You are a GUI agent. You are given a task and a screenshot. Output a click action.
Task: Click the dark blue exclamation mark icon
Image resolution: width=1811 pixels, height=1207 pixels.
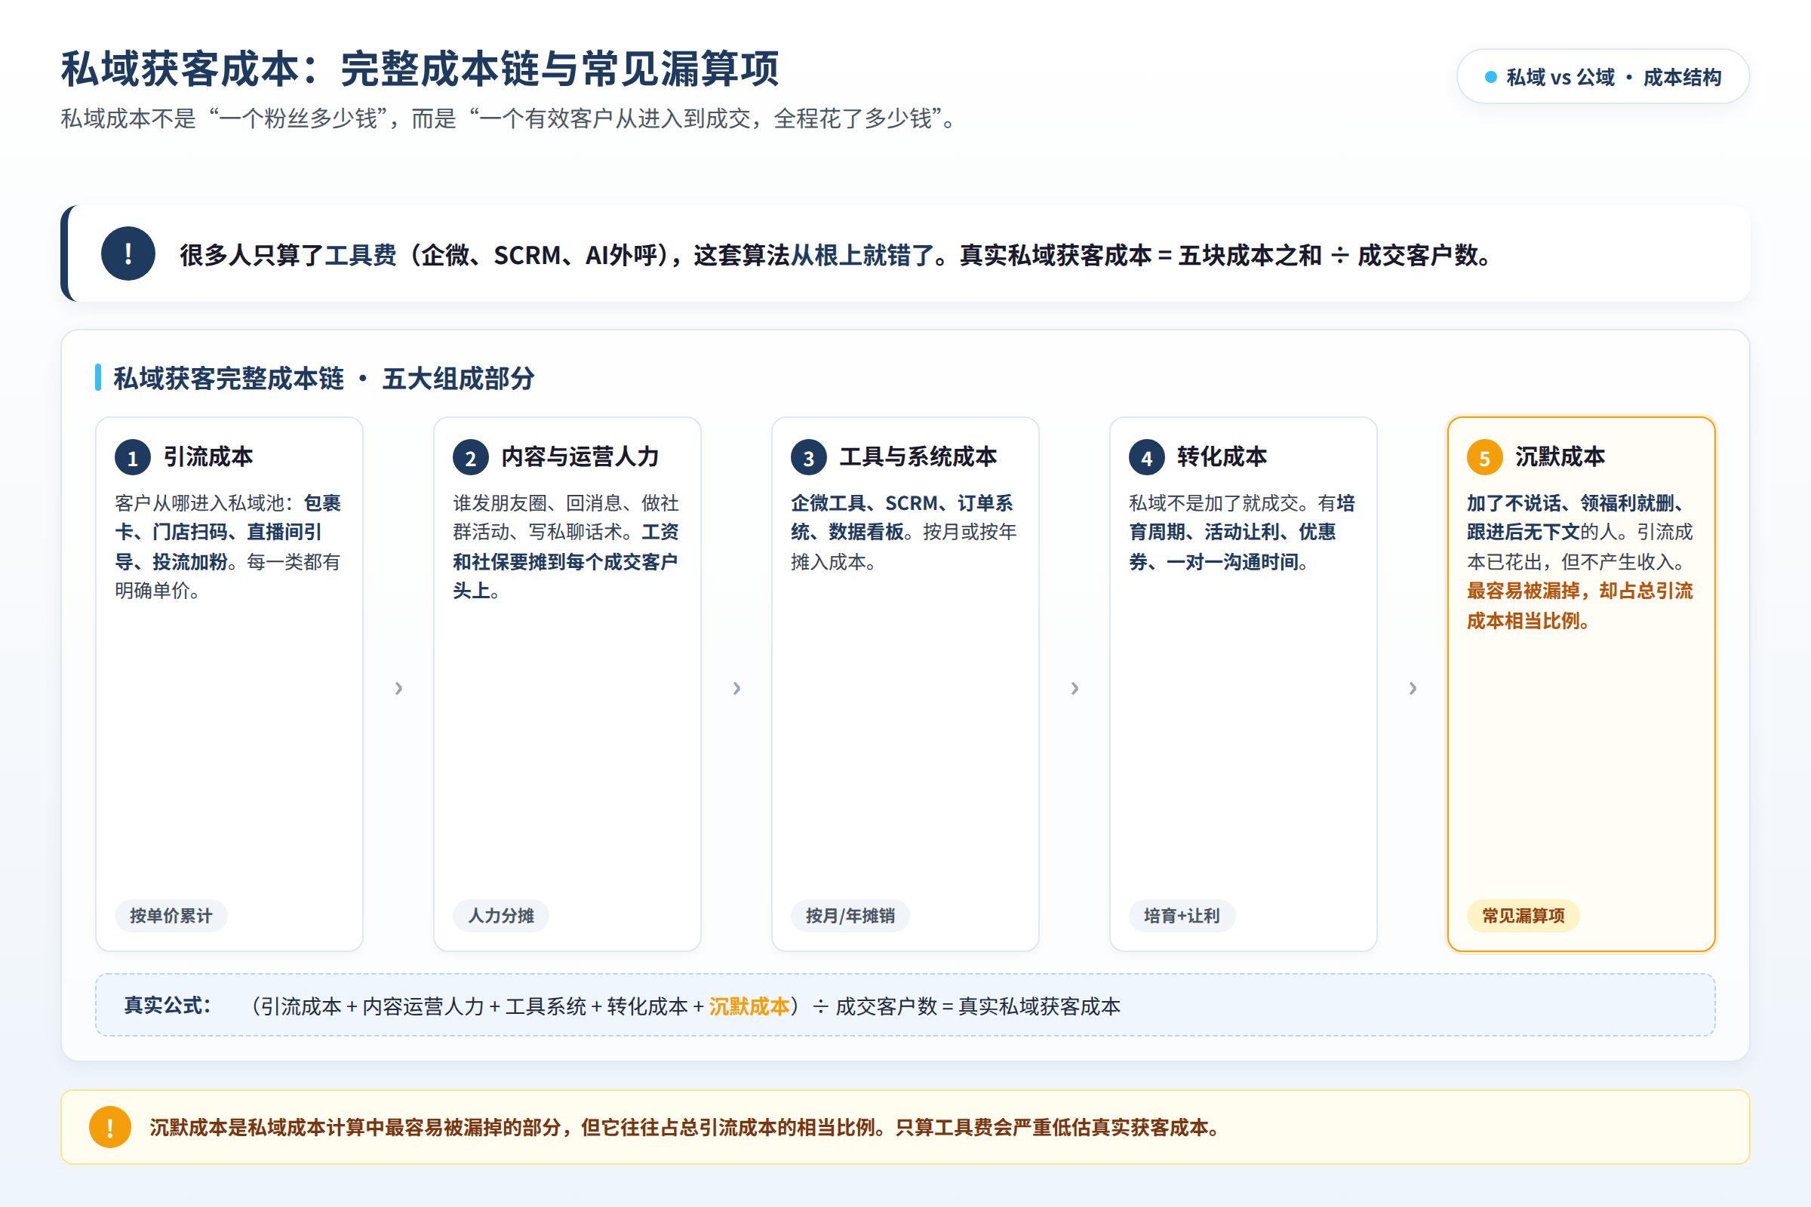tap(128, 253)
